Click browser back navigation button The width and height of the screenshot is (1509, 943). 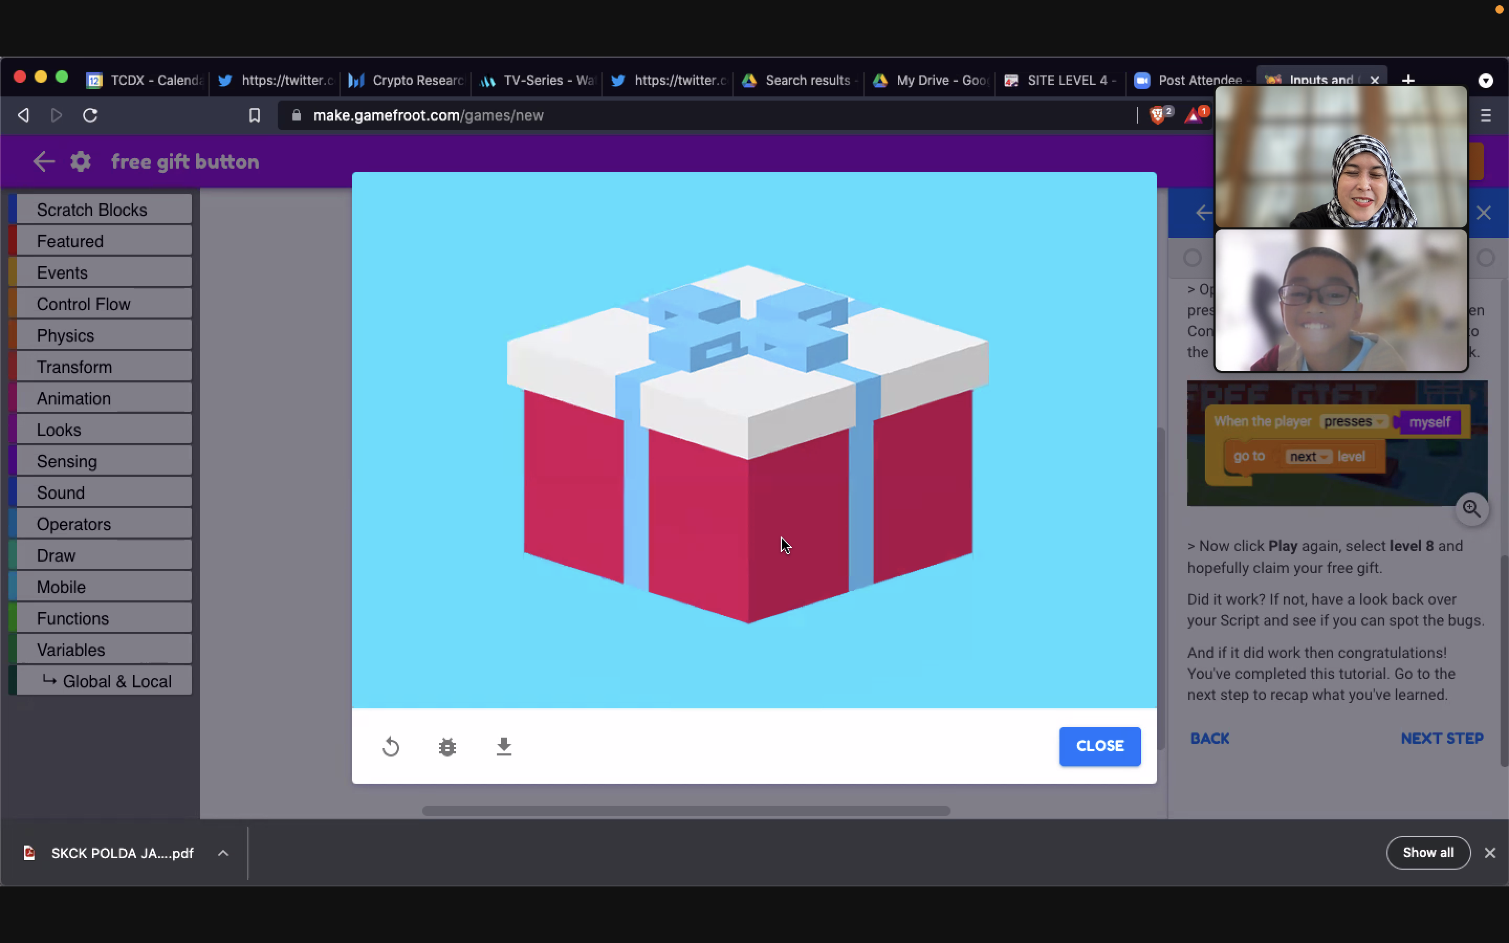24,115
